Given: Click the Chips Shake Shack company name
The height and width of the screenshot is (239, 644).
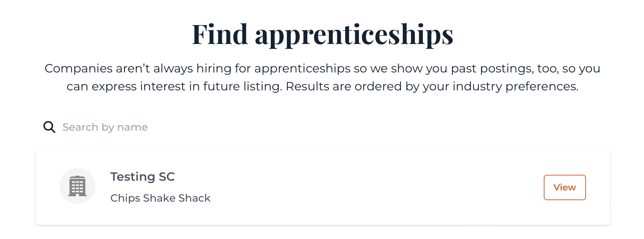Looking at the screenshot, I should [160, 198].
